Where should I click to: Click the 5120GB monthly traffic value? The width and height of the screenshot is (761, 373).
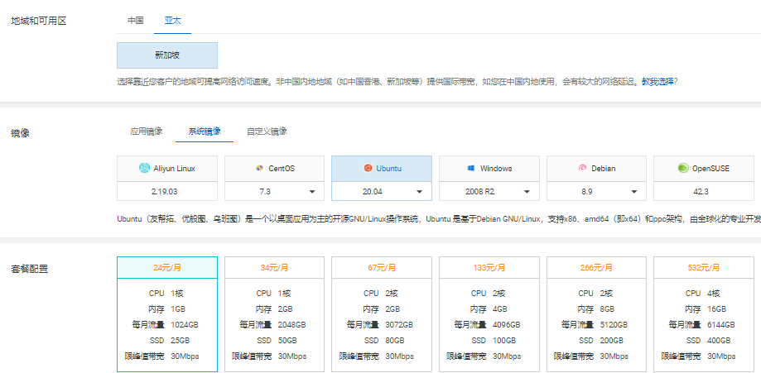(x=614, y=324)
